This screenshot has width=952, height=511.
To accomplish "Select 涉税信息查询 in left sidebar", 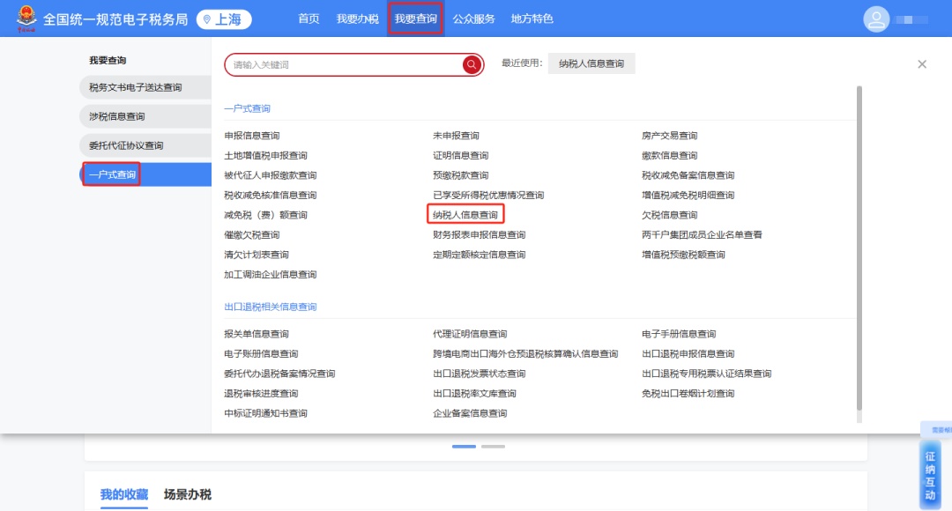I will pos(117,116).
